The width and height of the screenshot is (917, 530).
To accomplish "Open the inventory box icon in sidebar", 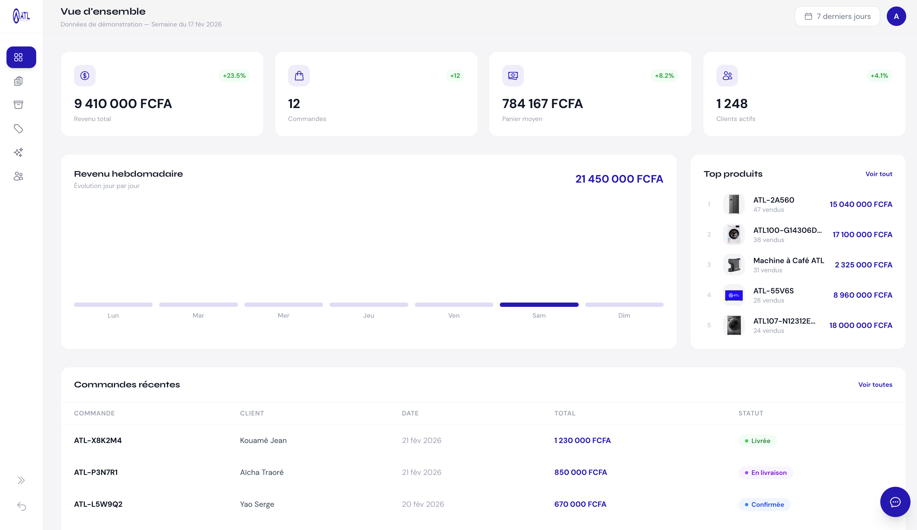I will click(19, 105).
